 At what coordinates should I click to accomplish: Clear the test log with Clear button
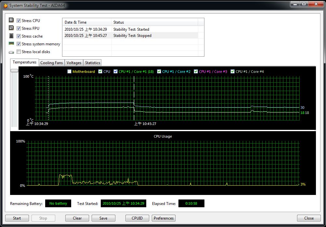(x=77, y=218)
